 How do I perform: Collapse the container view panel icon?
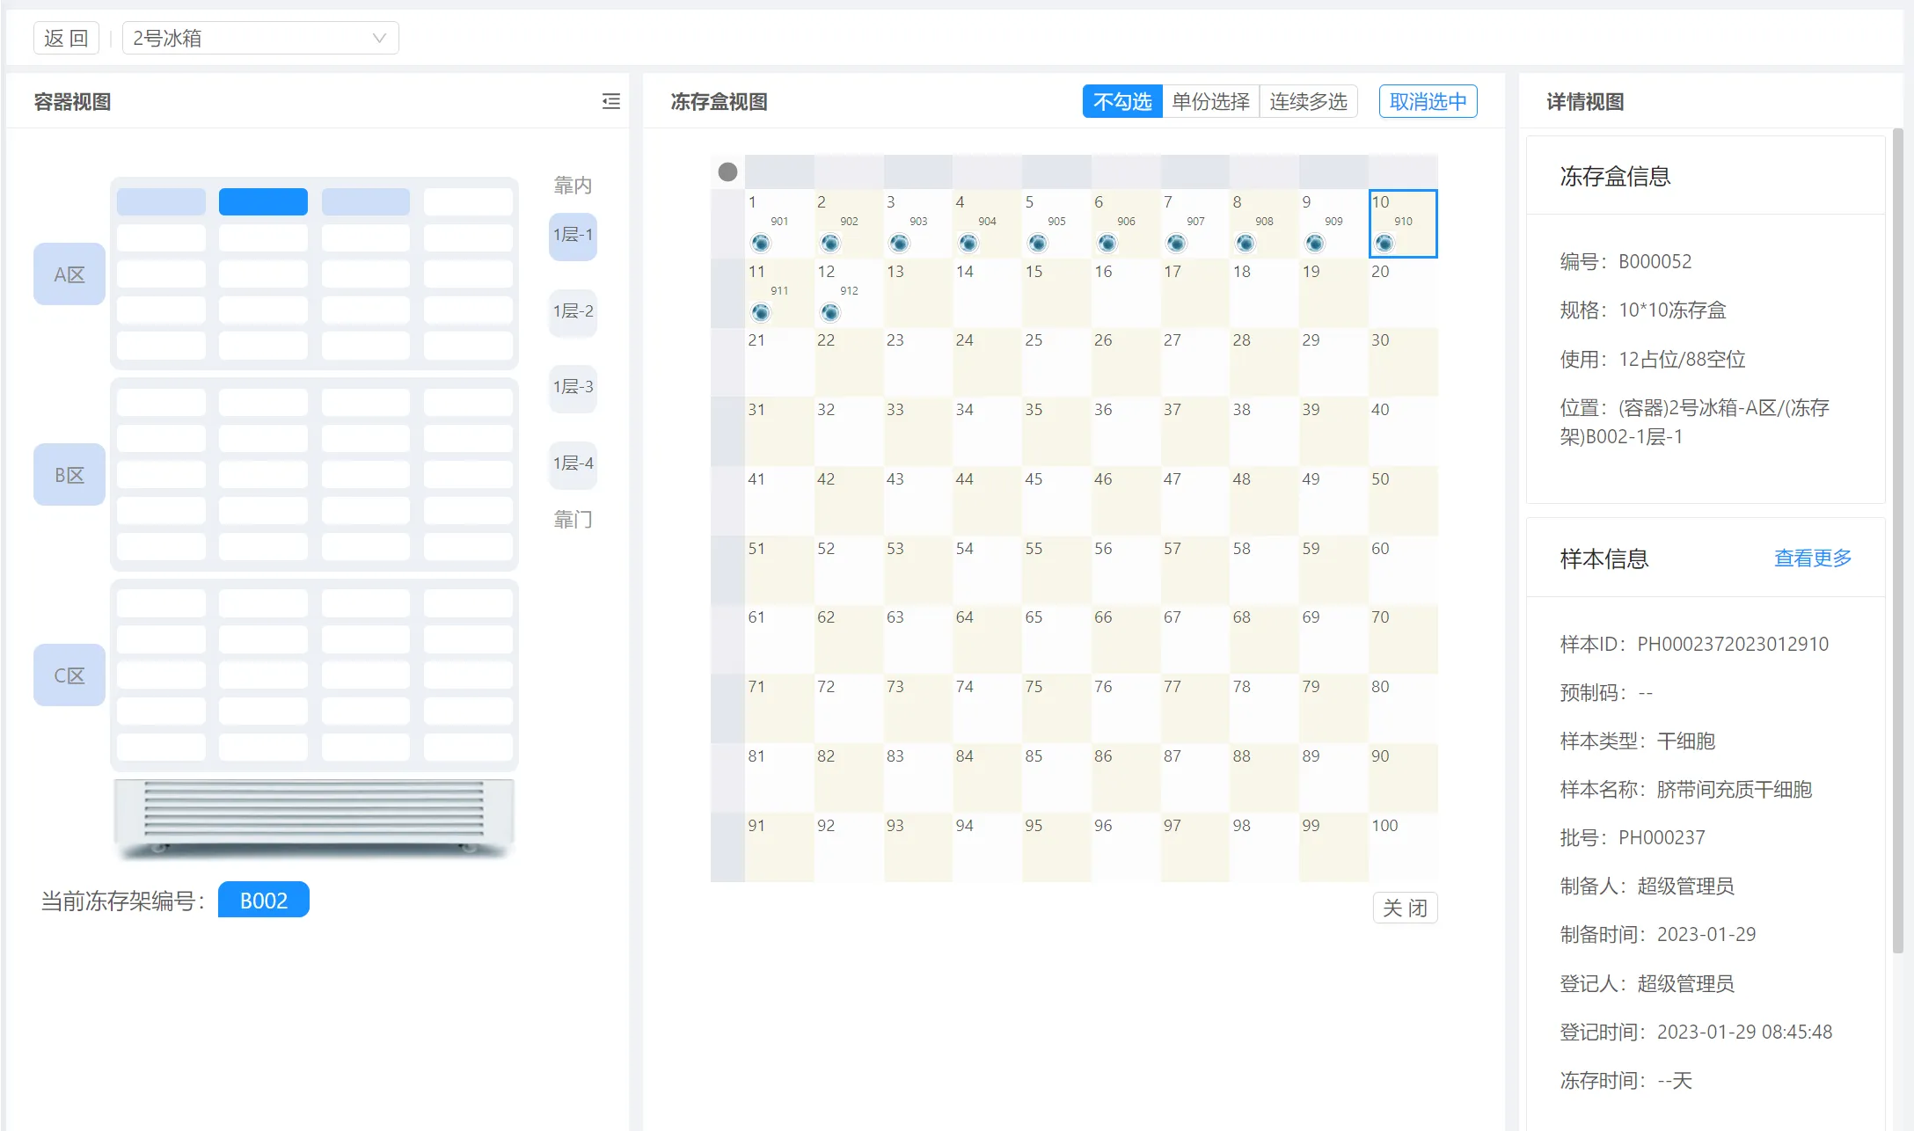(x=610, y=102)
